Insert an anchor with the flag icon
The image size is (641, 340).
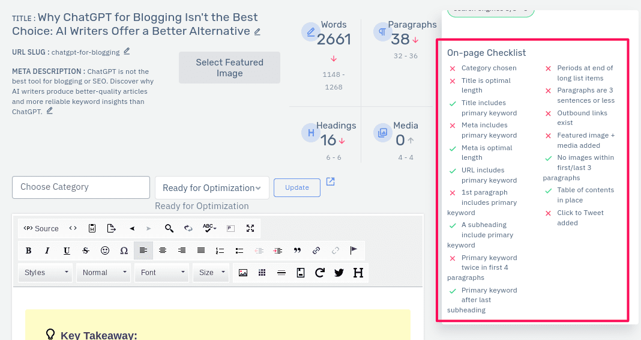click(x=354, y=250)
